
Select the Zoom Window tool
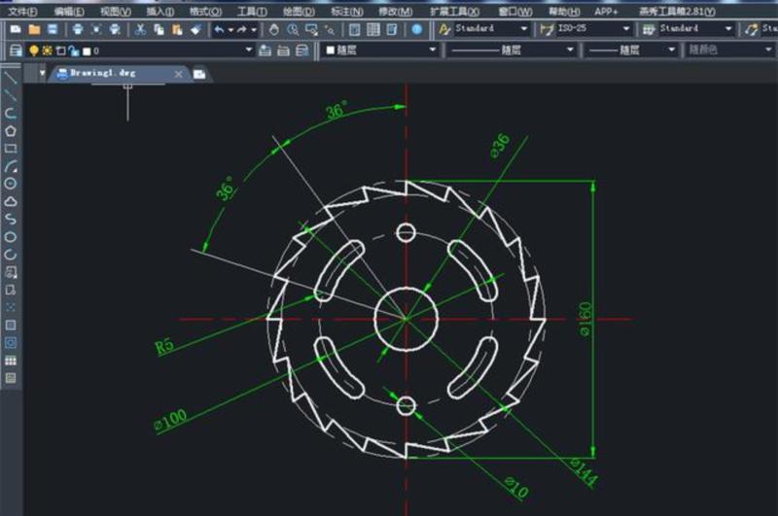pyautogui.click(x=311, y=30)
